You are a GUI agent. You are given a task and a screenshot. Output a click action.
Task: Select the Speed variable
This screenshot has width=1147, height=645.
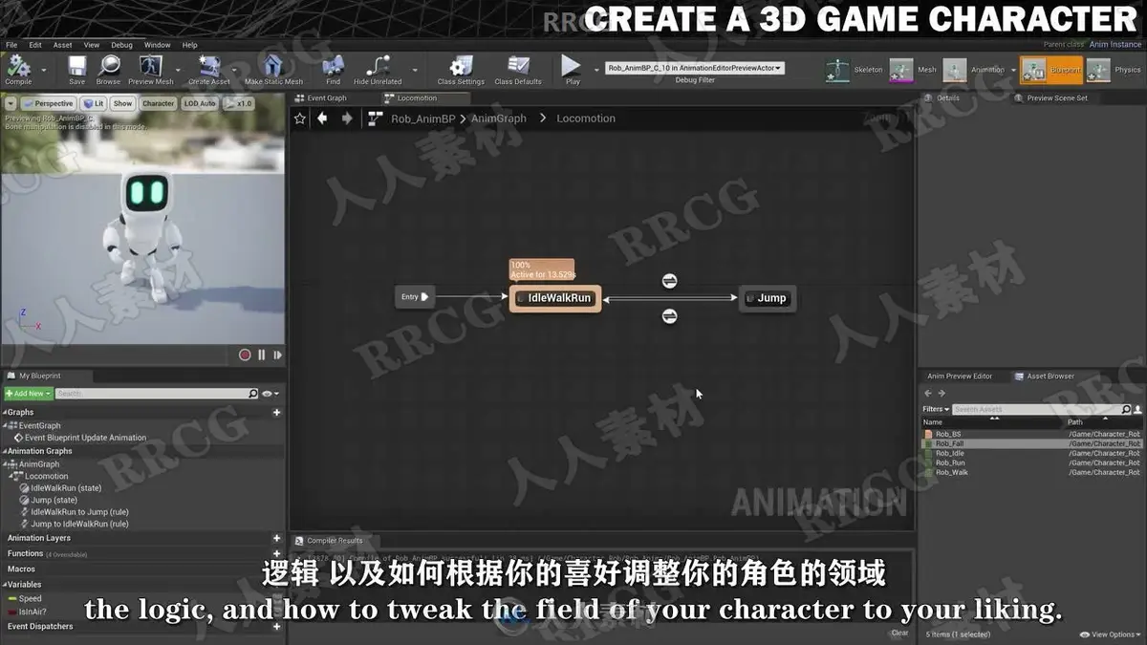(x=31, y=598)
